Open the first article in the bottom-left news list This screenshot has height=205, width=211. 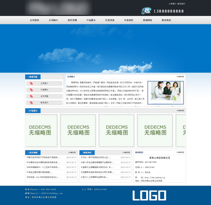point(43,157)
